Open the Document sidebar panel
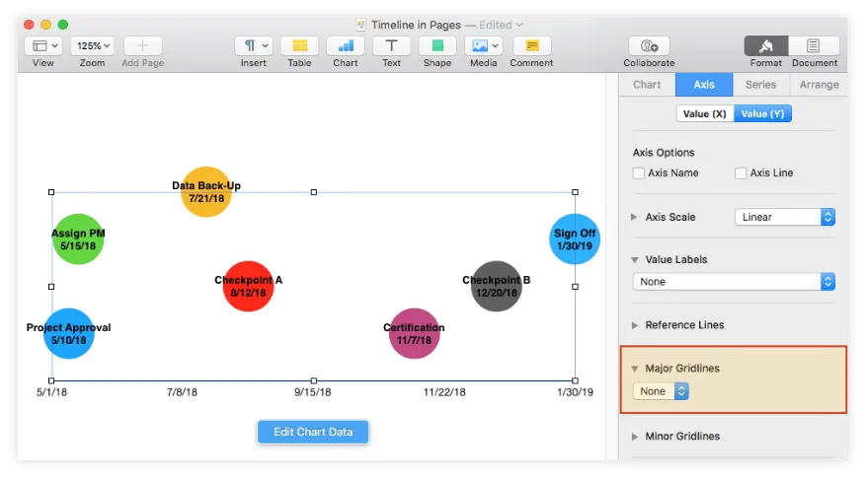The width and height of the screenshot is (865, 478). click(814, 46)
